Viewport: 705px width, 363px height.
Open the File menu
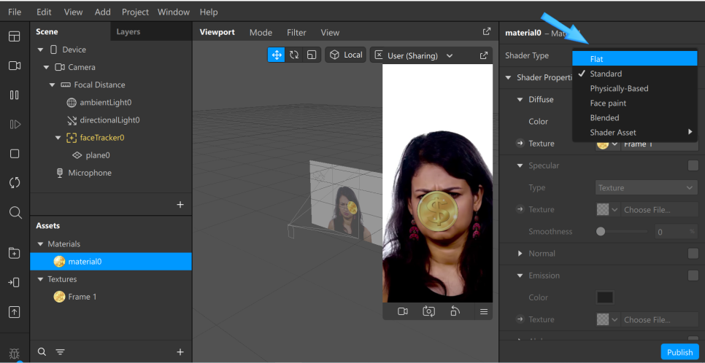click(15, 12)
